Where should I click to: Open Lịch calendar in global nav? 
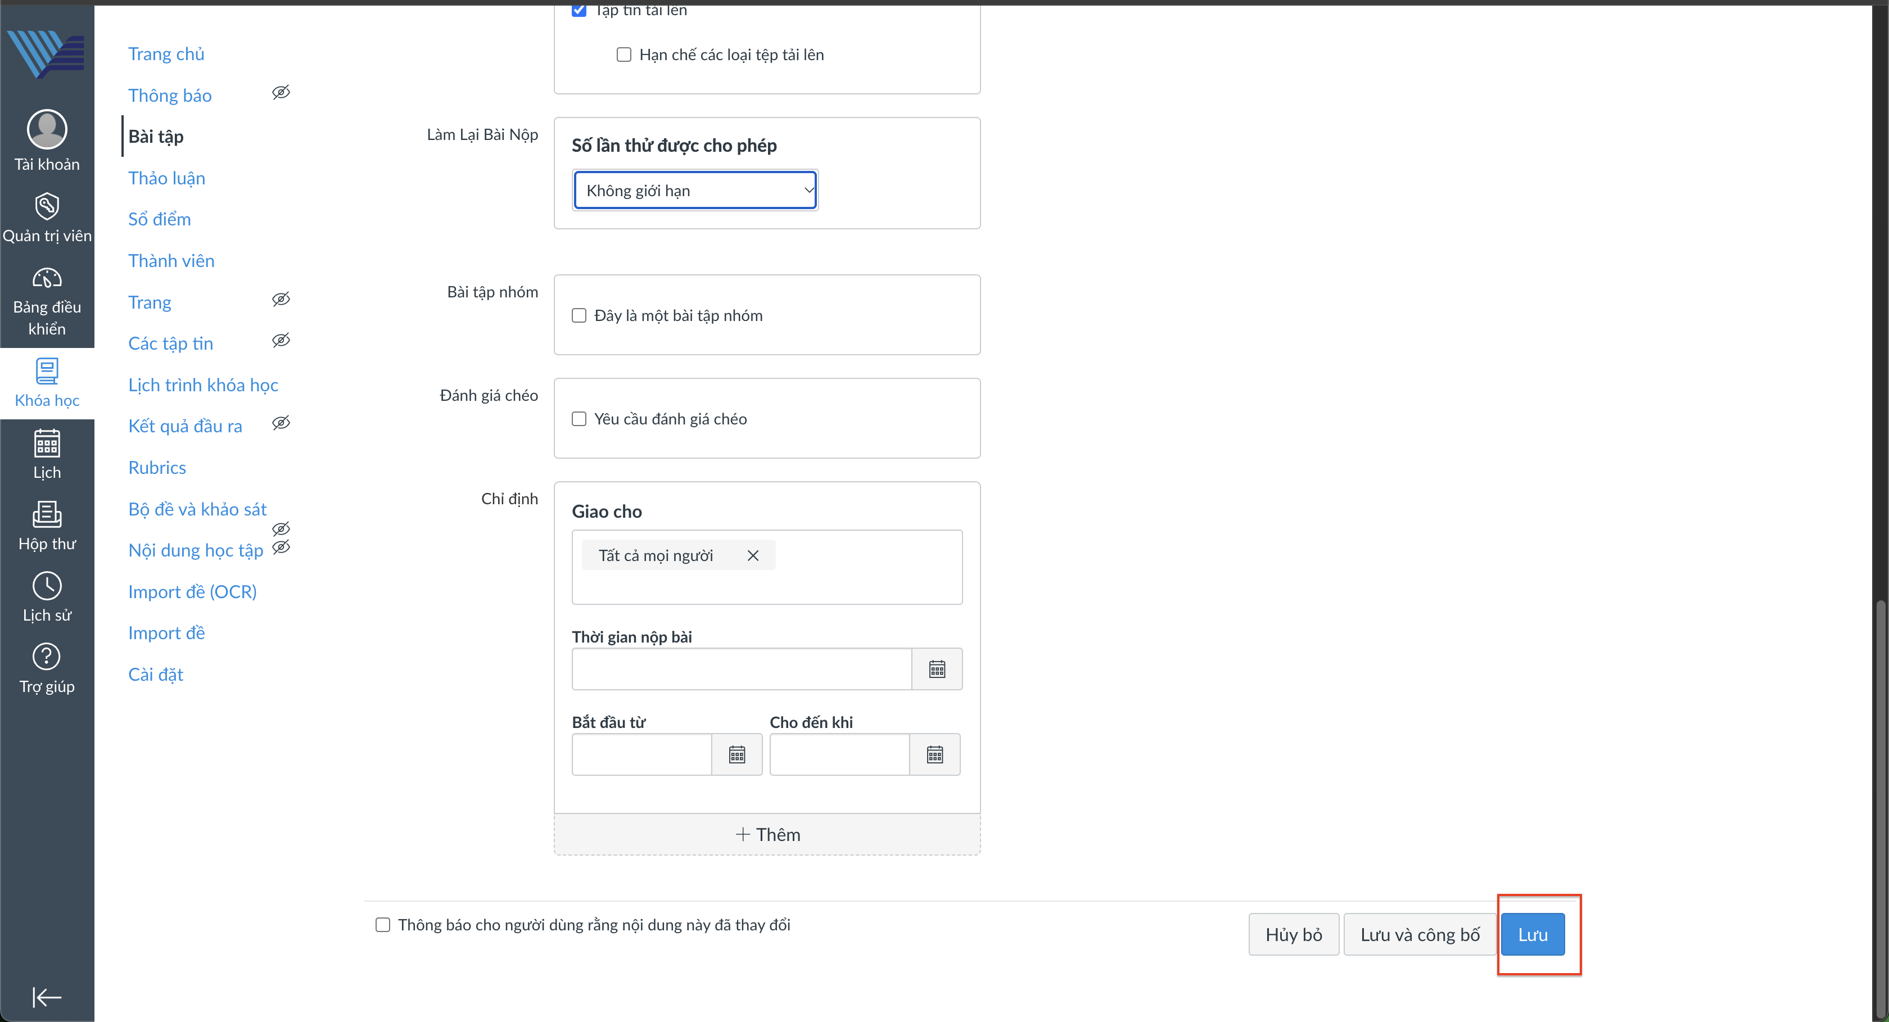point(47,444)
